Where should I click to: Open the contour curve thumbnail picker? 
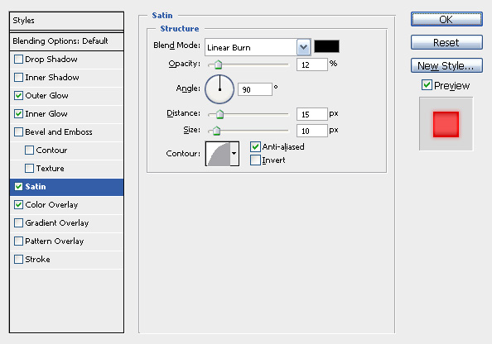point(218,154)
